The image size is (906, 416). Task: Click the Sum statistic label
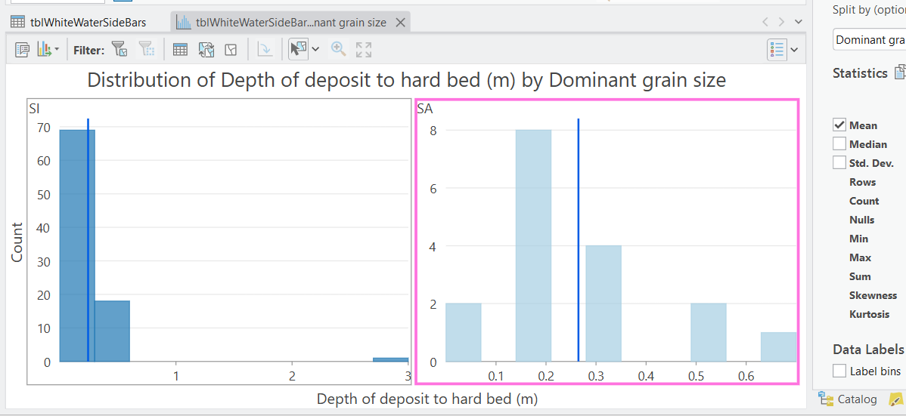pos(860,277)
